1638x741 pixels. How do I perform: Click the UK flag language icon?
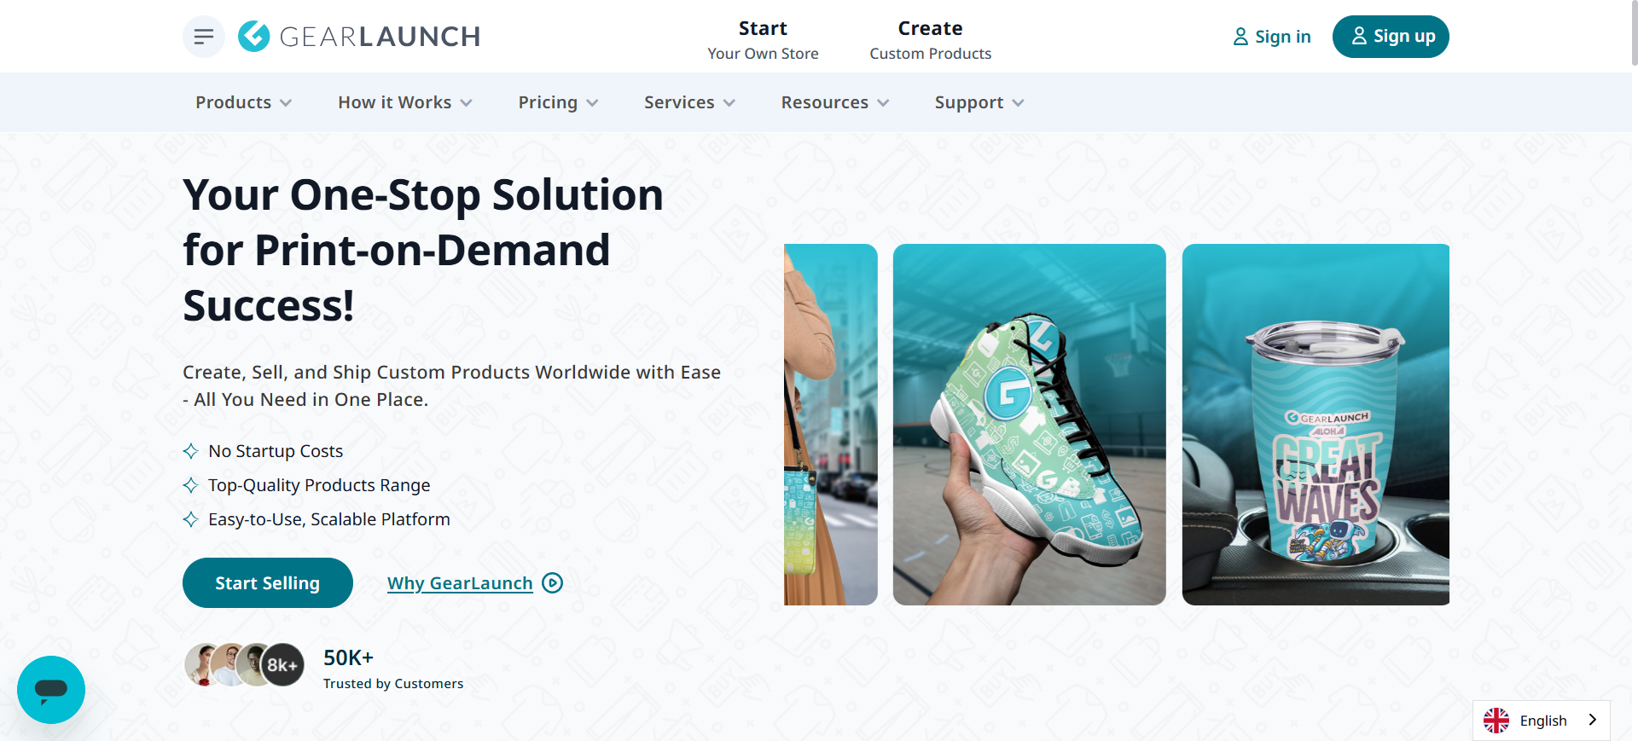point(1496,721)
